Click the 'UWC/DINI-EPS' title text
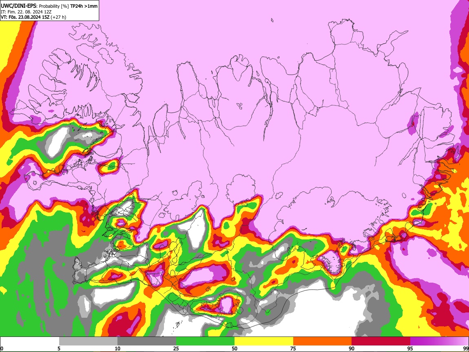The image size is (469, 352). [x=18, y=6]
